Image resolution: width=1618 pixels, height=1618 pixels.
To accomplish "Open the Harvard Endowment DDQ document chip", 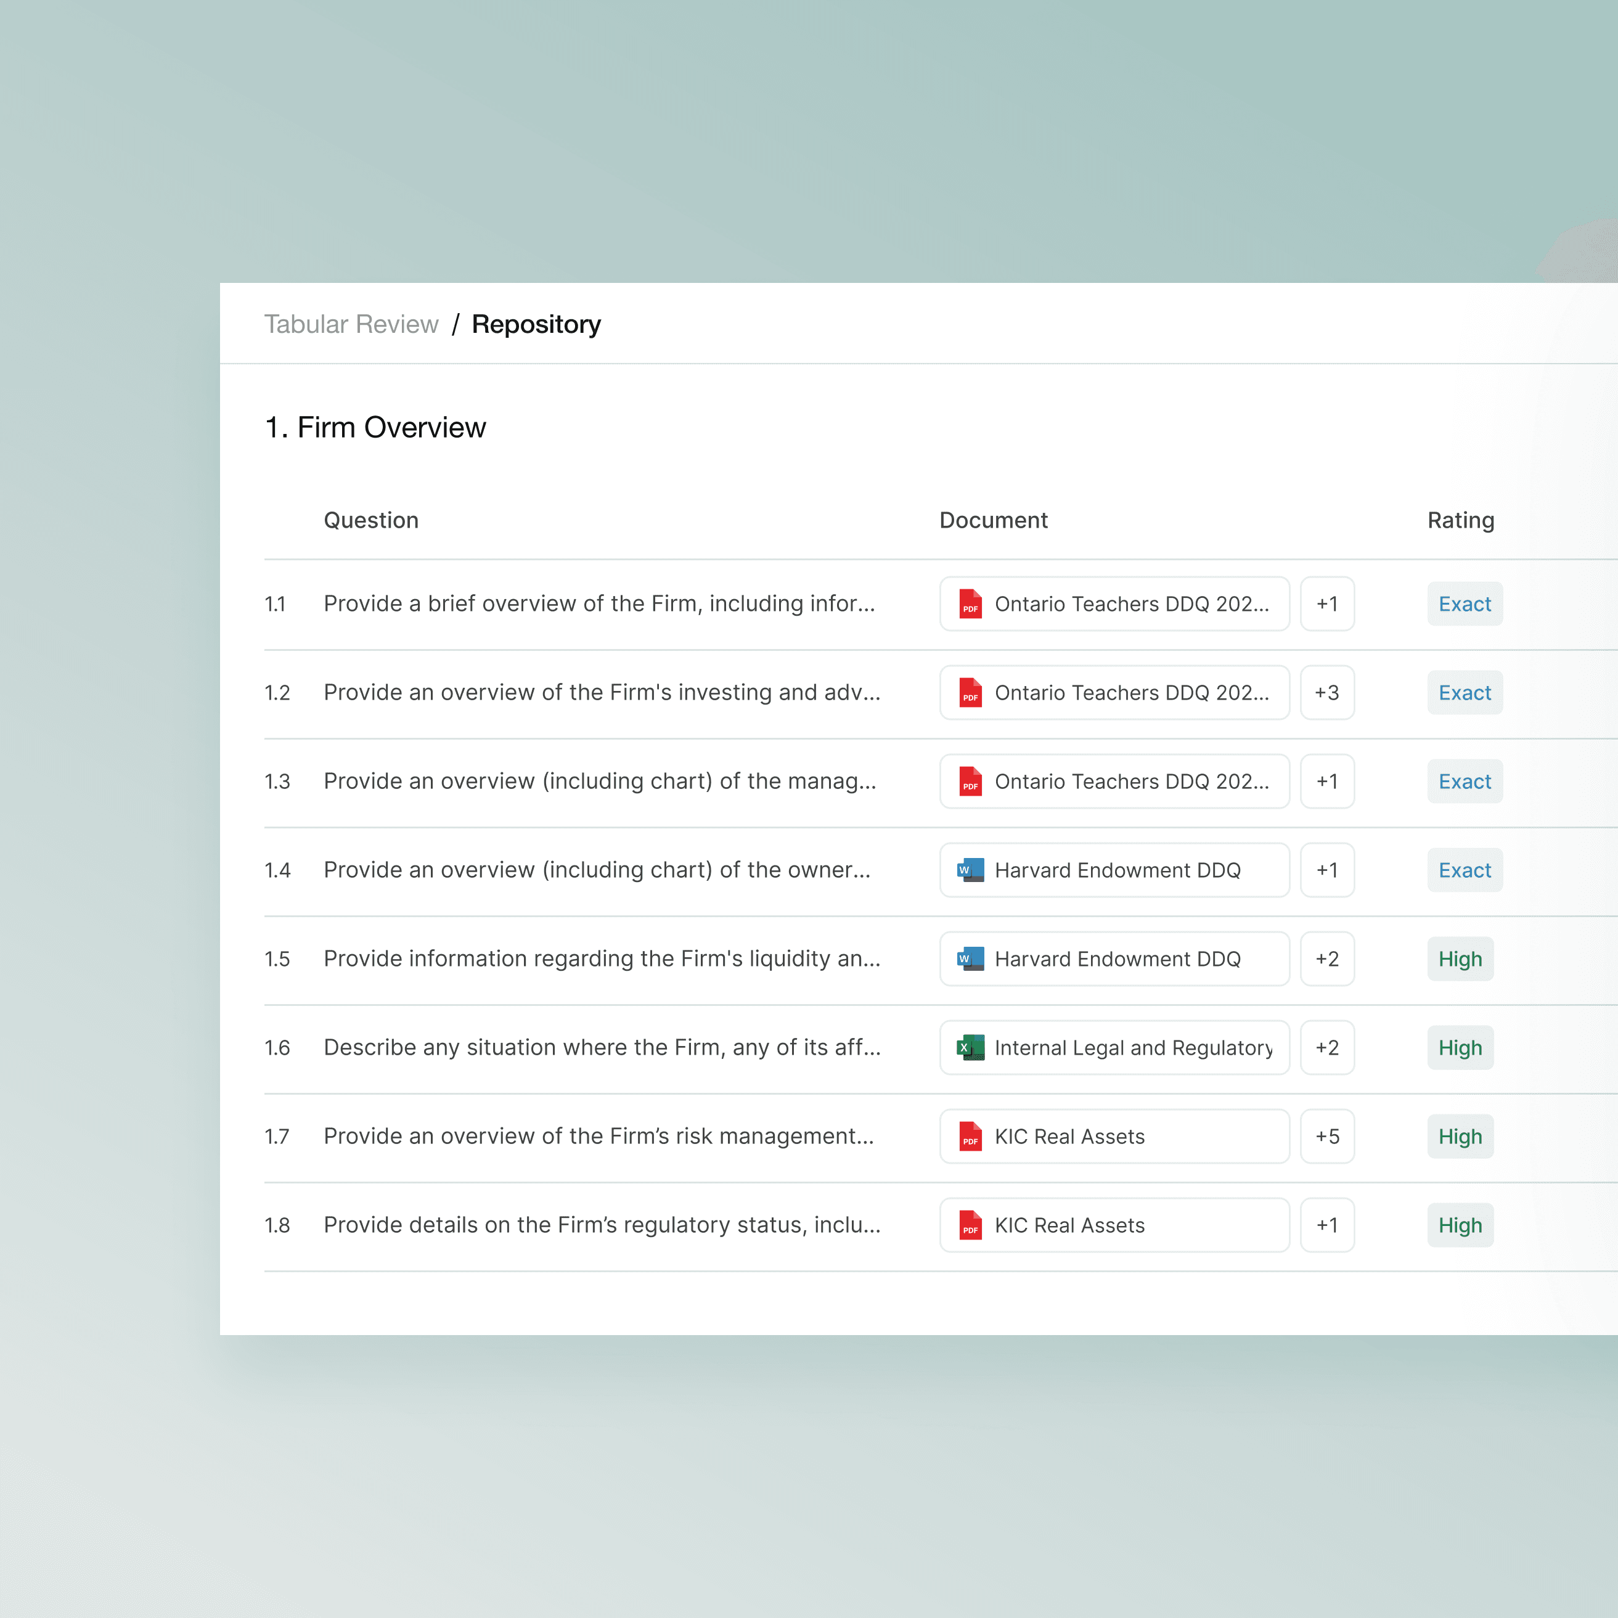I will (x=1114, y=870).
